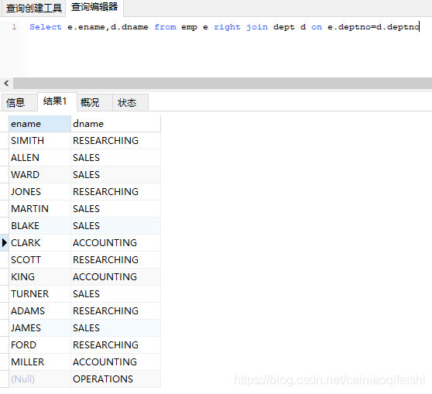This screenshot has height=394, width=432.
Task: Select the BLAKE cell
Action: pyautogui.click(x=40, y=226)
